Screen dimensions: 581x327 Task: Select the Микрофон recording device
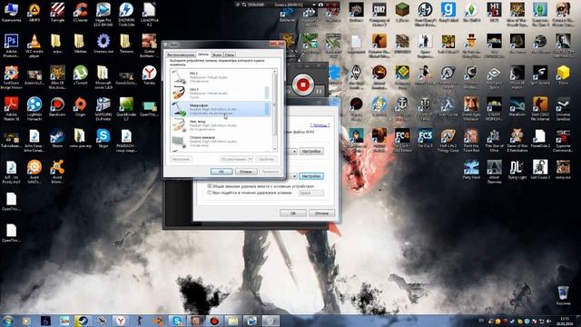coord(221,109)
